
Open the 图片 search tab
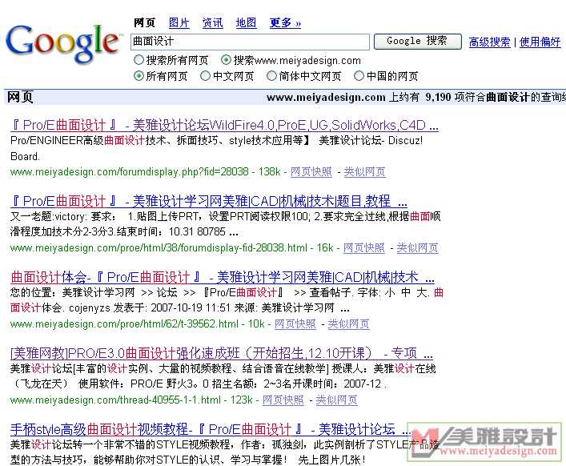coord(179,23)
